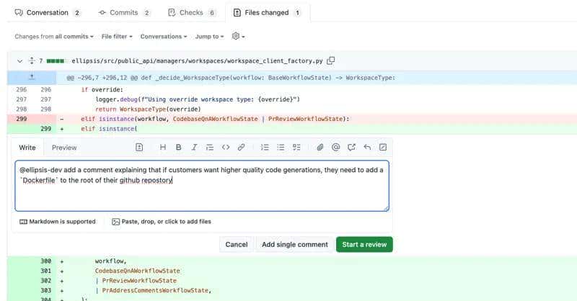Image resolution: width=577 pixels, height=301 pixels.
Task: Attach a file with the paperclip icon
Action: (x=320, y=148)
